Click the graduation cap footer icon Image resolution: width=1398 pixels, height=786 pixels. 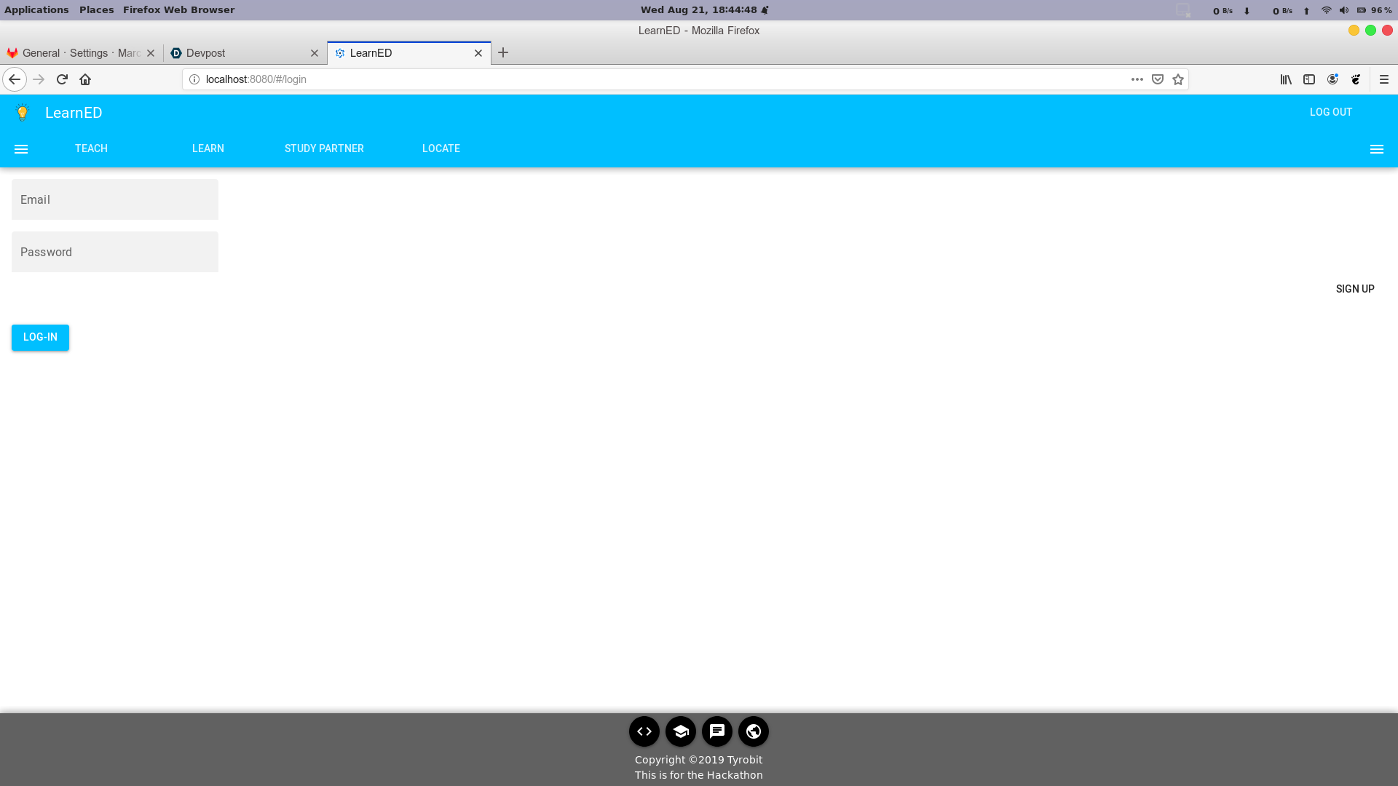pyautogui.click(x=680, y=731)
